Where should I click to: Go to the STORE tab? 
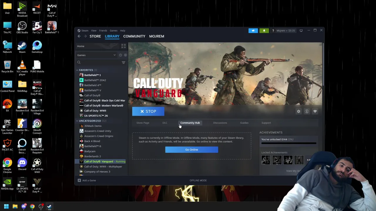(95, 36)
